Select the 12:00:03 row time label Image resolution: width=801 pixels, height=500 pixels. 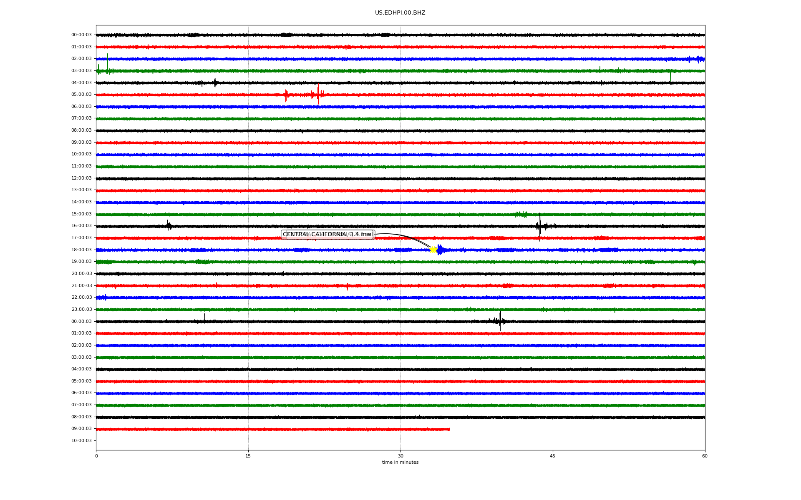tap(81, 178)
